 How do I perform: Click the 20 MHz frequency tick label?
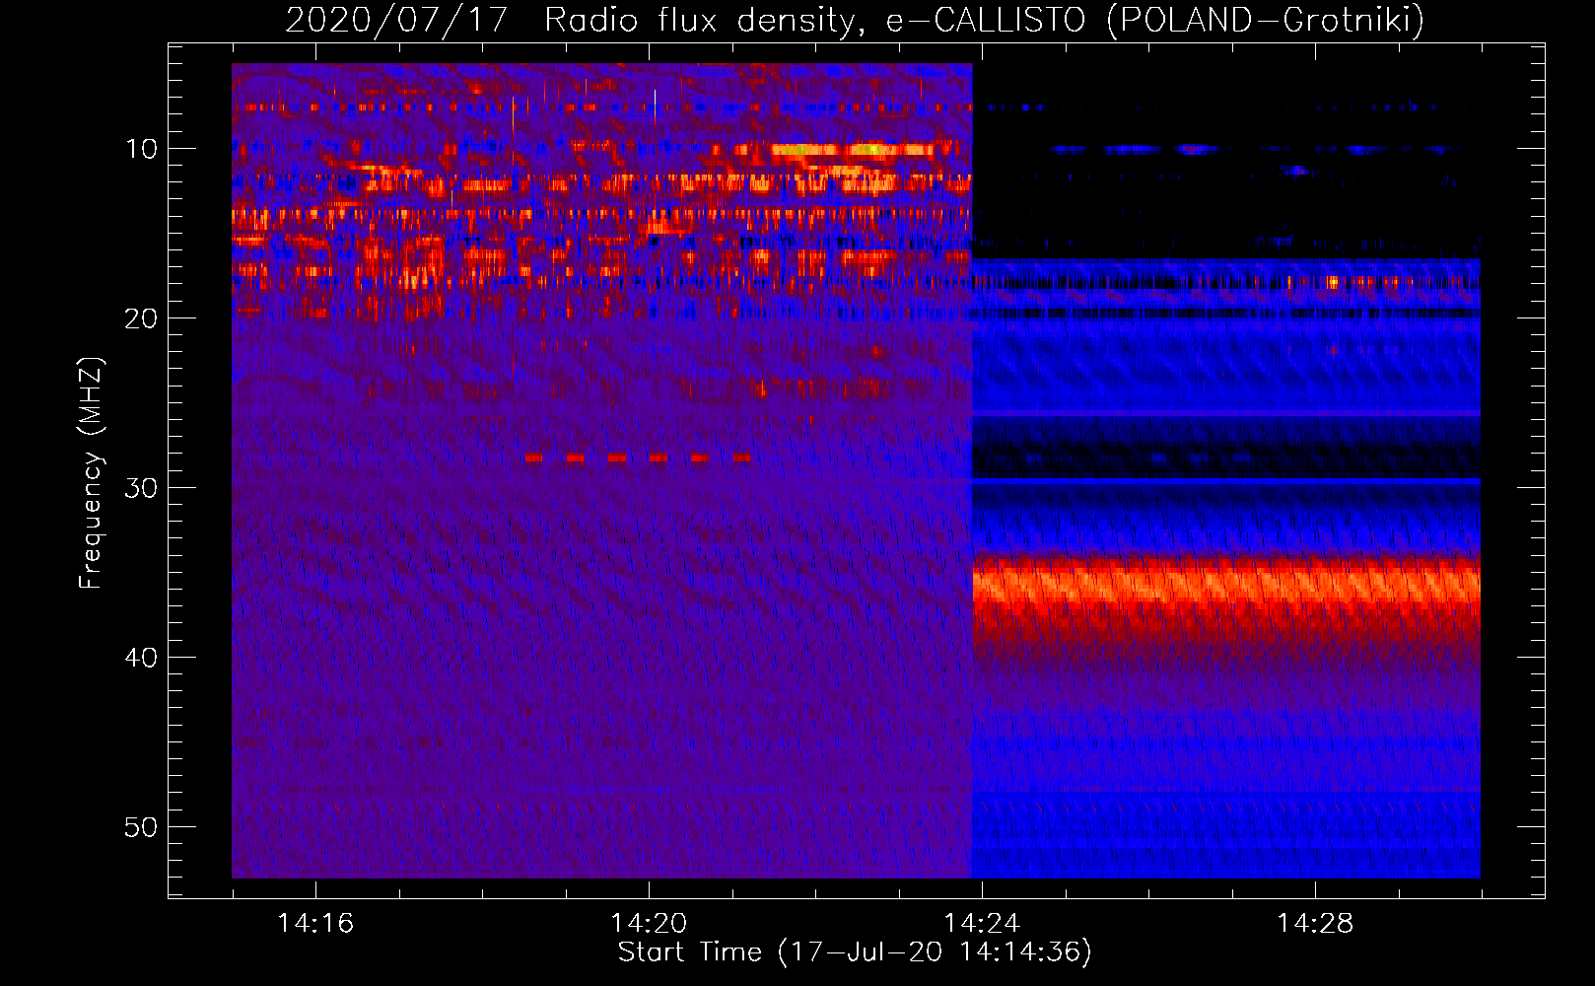pyautogui.click(x=141, y=318)
